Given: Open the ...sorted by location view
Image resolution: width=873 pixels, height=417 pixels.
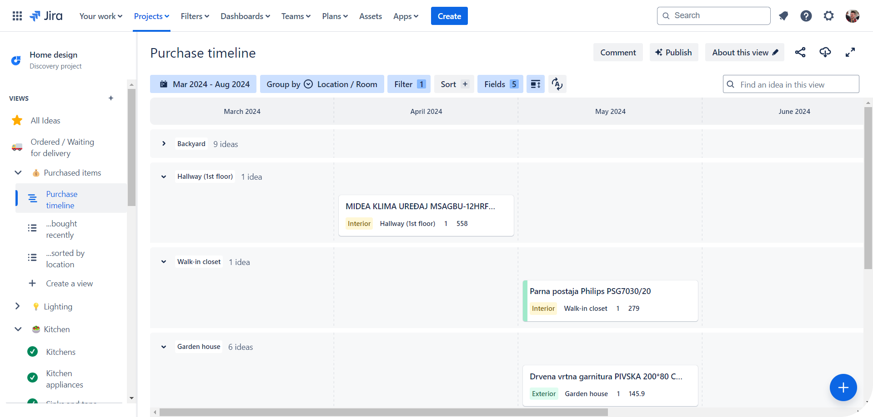Looking at the screenshot, I should pyautogui.click(x=71, y=259).
